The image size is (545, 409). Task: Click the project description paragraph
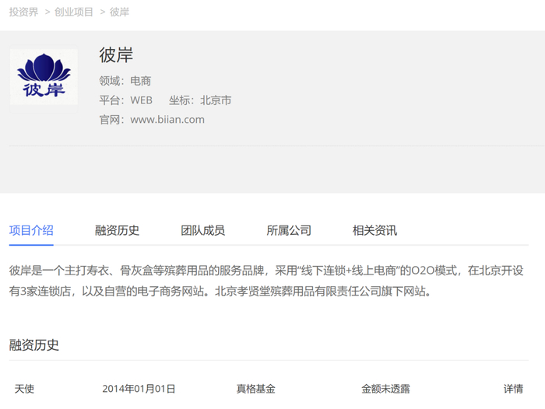[x=266, y=281]
